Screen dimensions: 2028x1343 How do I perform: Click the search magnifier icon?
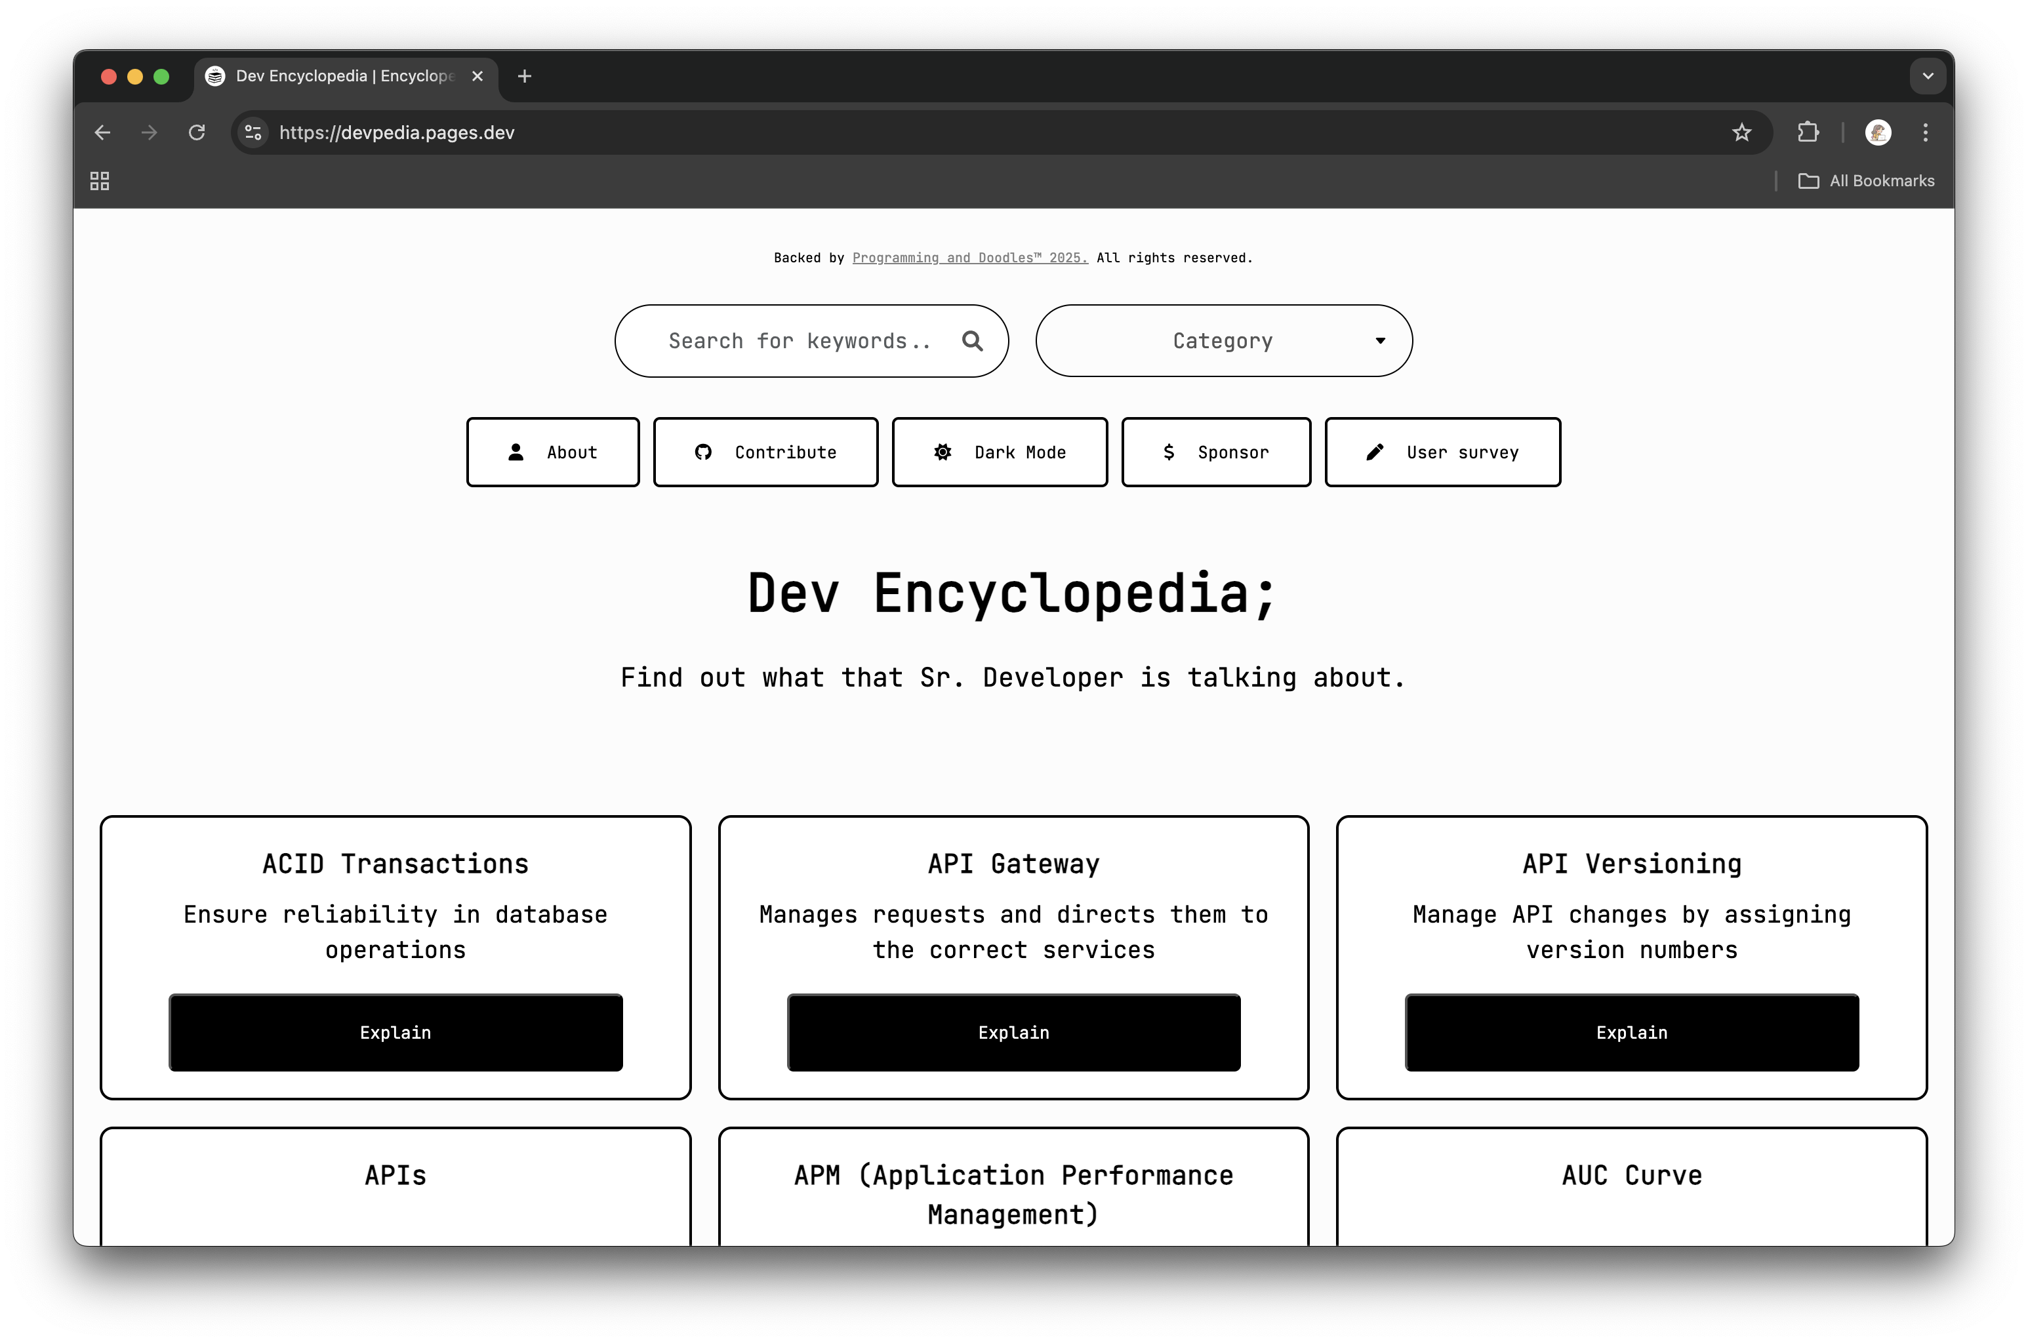pos(972,341)
